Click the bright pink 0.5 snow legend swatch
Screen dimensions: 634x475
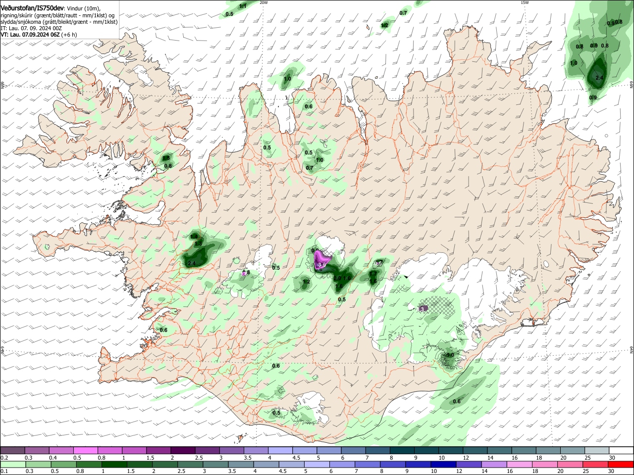pos(85,451)
